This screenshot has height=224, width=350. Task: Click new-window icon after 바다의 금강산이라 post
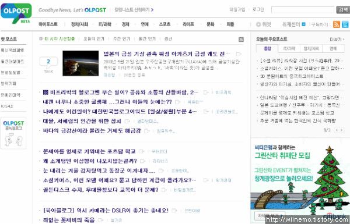click(147, 131)
